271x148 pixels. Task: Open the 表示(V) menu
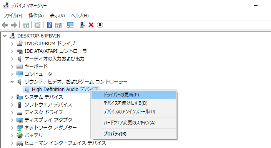point(57,16)
